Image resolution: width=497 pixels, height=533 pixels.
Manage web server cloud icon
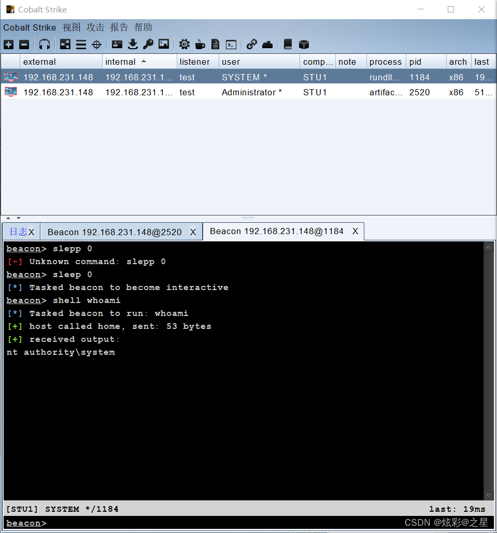coord(267,45)
